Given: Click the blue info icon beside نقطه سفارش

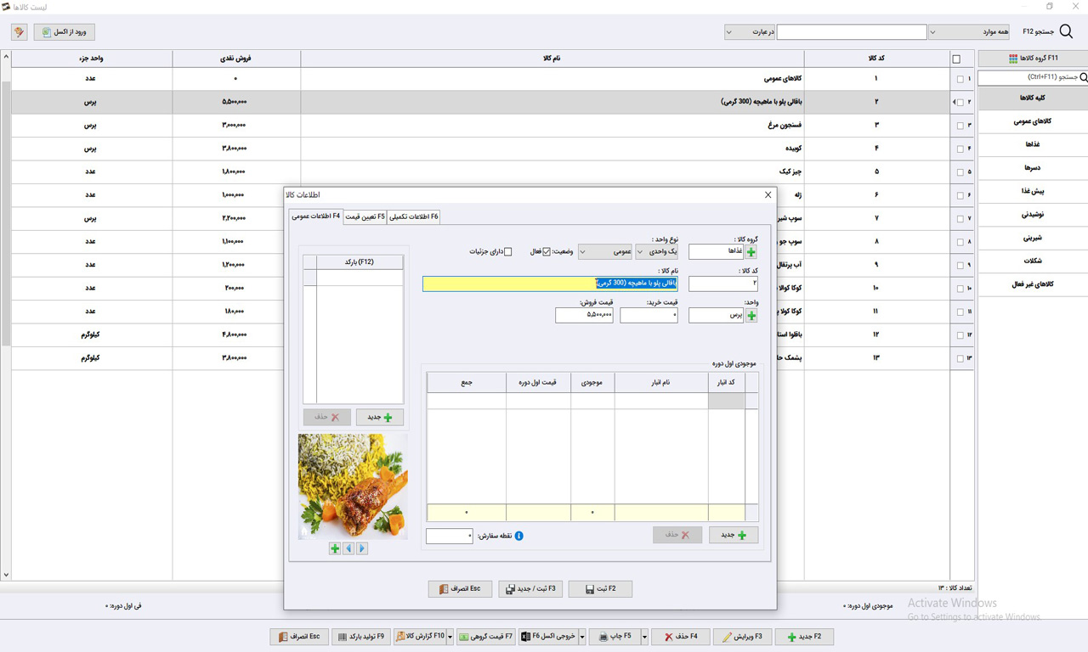Looking at the screenshot, I should 518,536.
